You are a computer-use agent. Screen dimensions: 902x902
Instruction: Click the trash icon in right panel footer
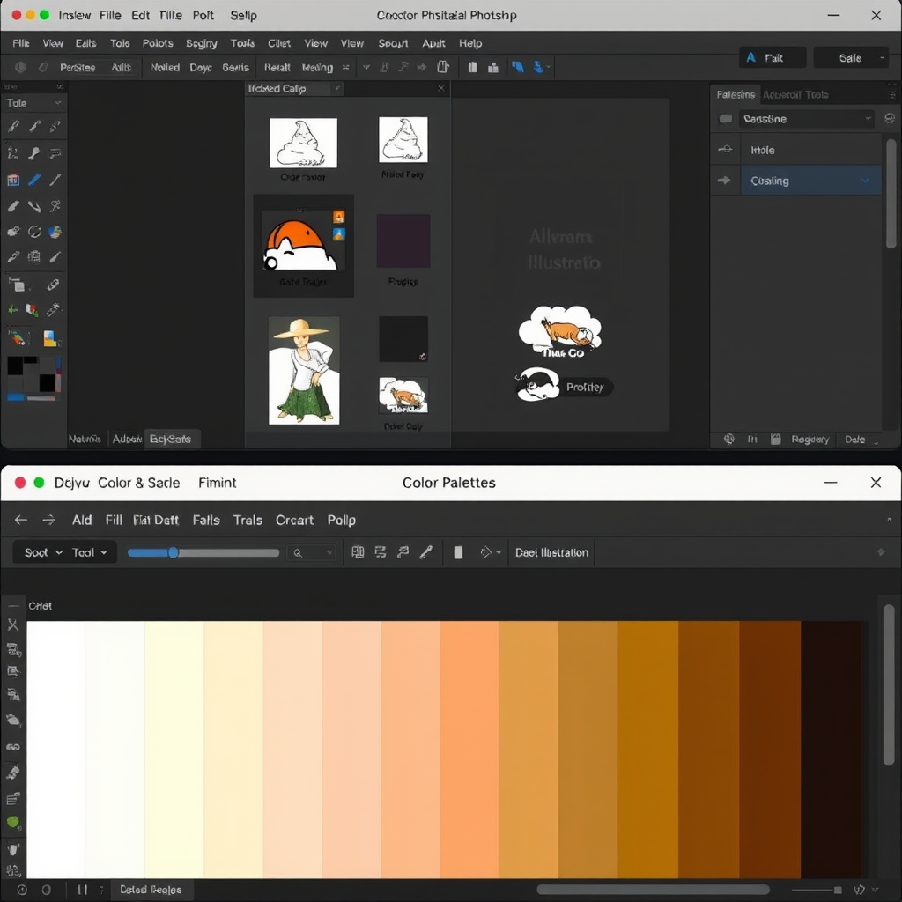tap(775, 440)
